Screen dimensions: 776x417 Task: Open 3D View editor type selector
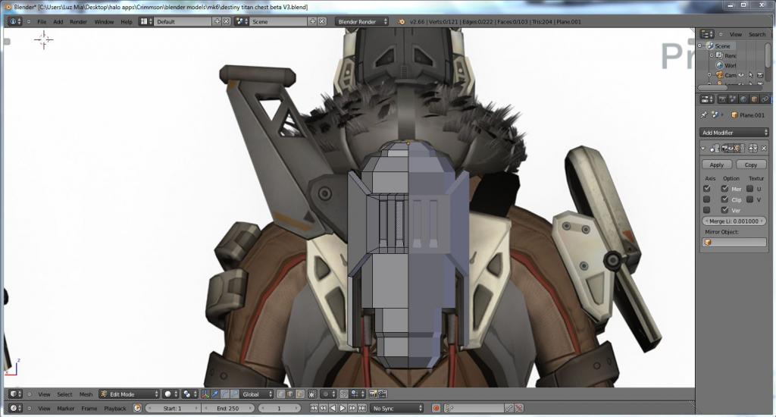[15, 394]
